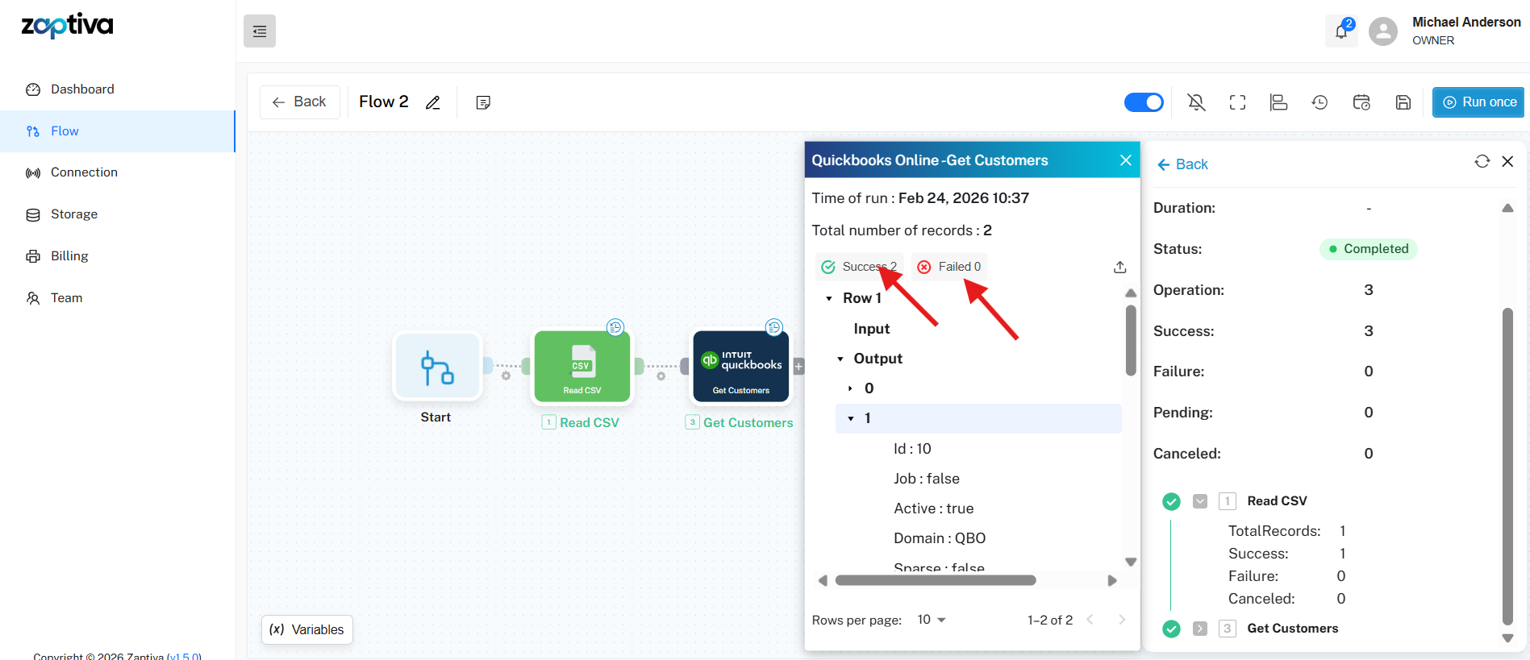The image size is (1530, 660).
Task: Collapse the Row 1 tree node
Action: pos(829,299)
